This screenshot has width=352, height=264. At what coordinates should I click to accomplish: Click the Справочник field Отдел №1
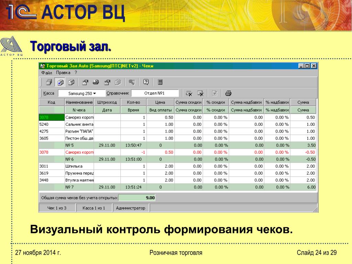[155, 93]
